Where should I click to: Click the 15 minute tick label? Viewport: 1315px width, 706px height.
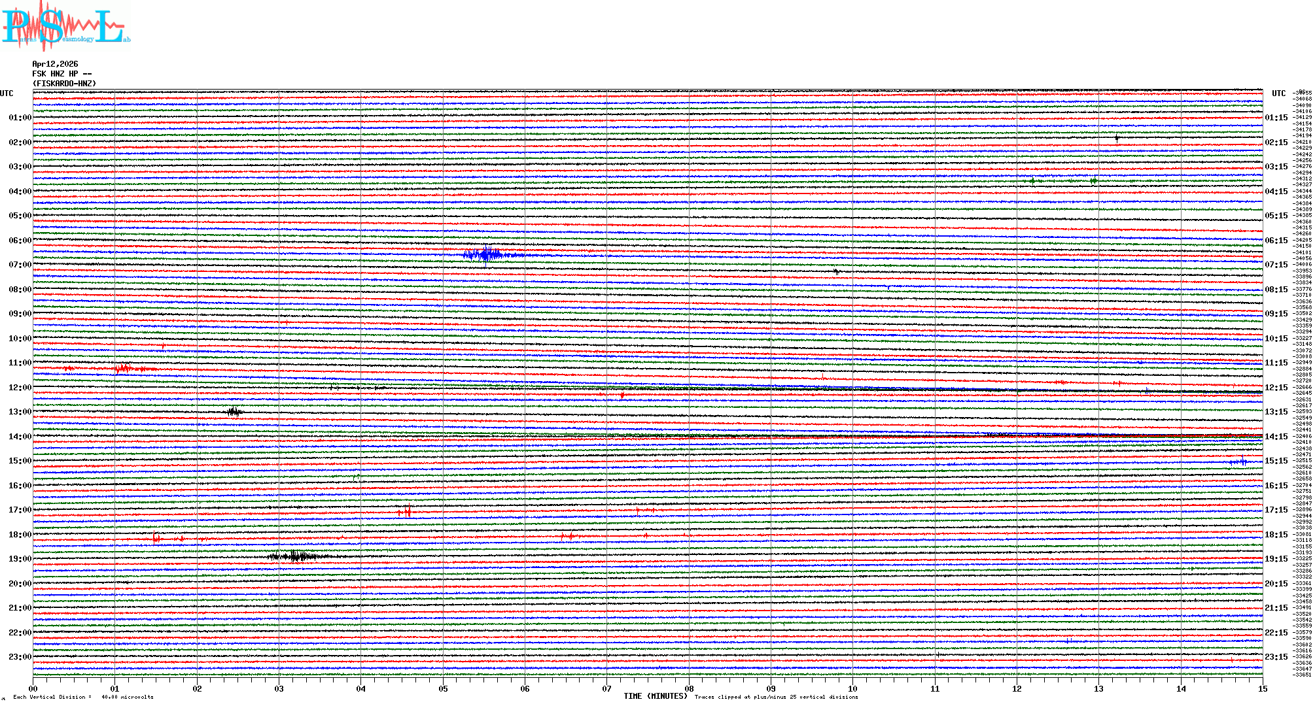click(x=1262, y=688)
